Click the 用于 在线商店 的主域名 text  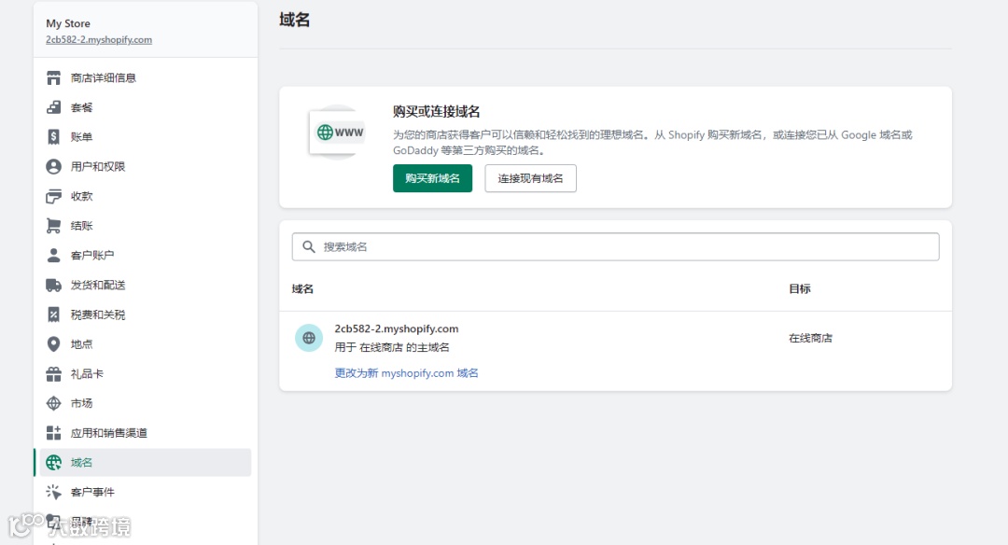[392, 347]
